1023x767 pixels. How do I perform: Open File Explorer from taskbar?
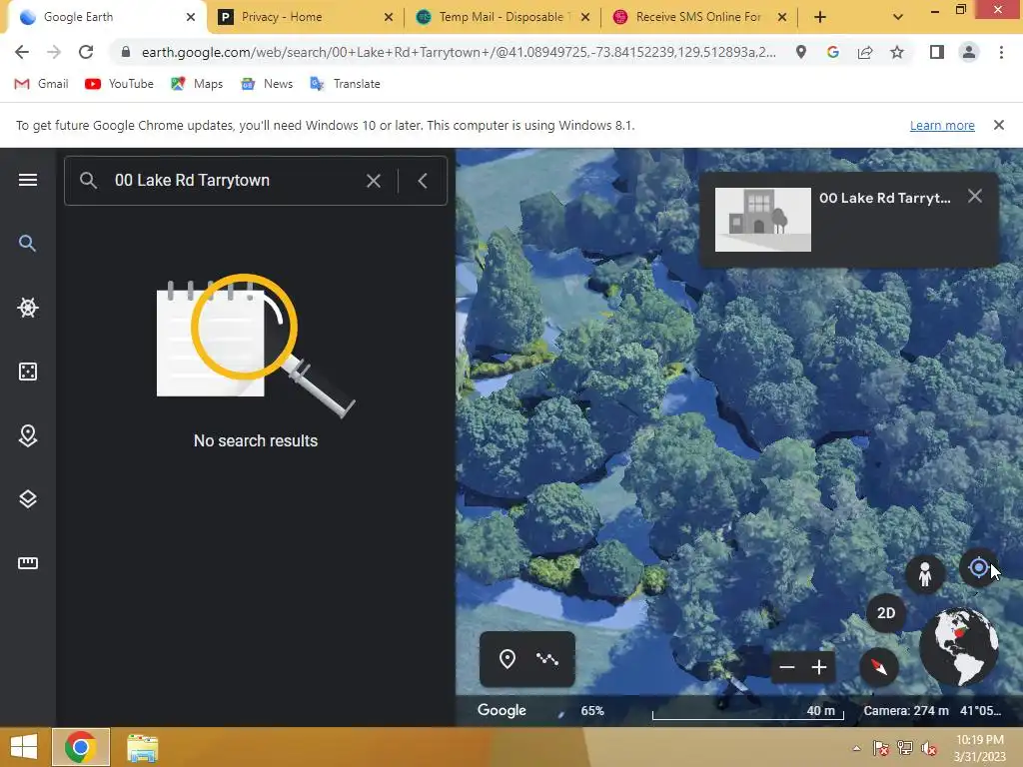coord(142,748)
